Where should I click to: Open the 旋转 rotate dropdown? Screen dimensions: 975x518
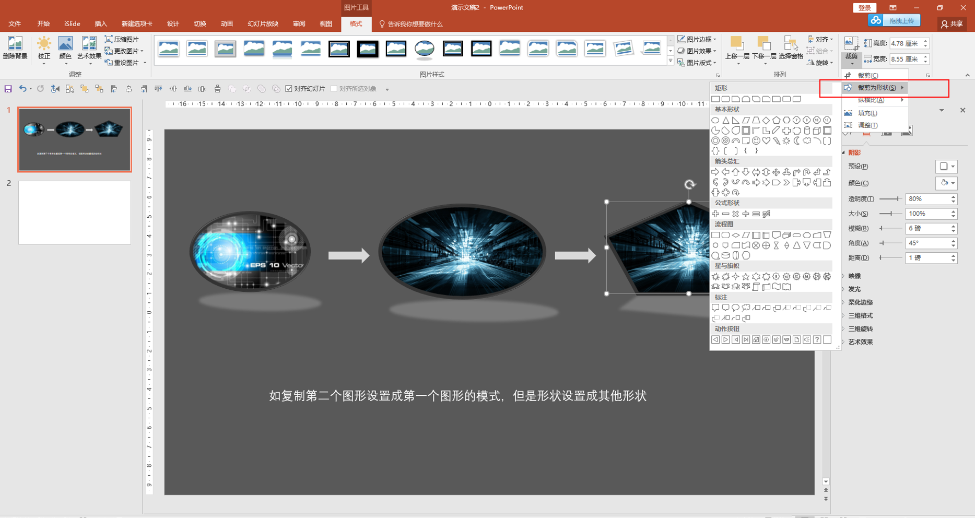coord(820,63)
